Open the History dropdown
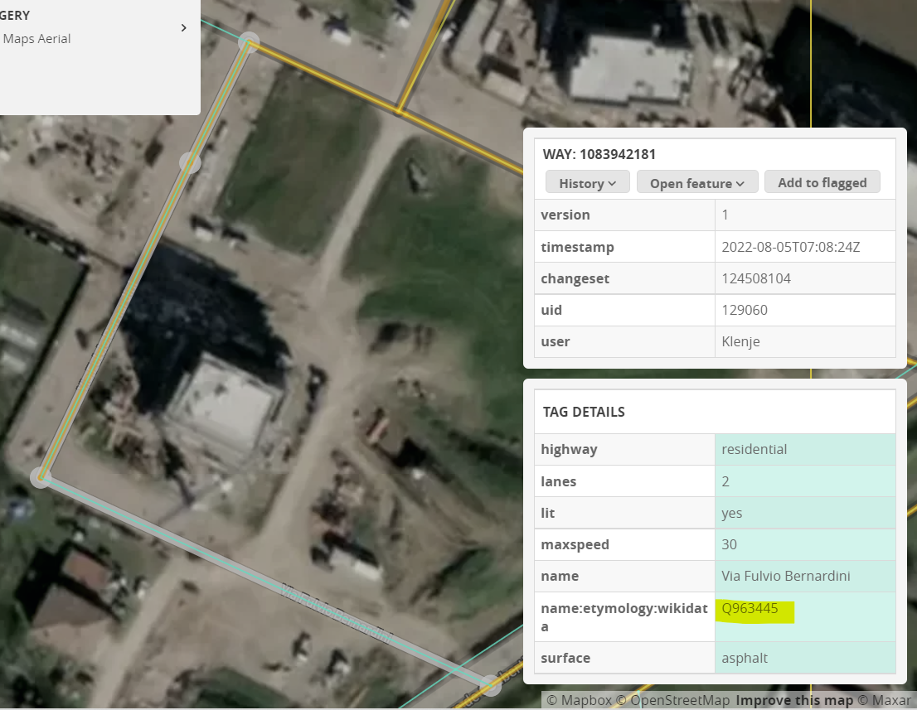 coord(587,181)
